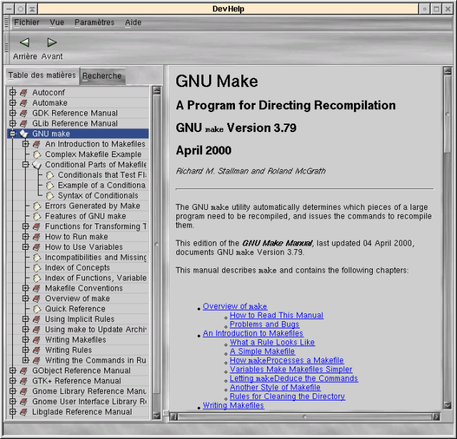The width and height of the screenshot is (457, 439).
Task: Click the GTK+ Reference Manual book icon
Action: tap(24, 381)
